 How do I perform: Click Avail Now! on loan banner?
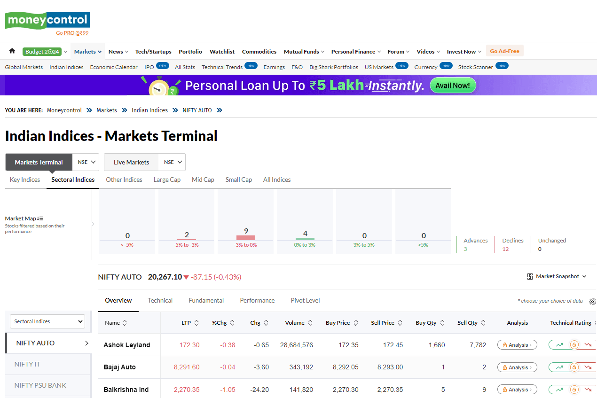pos(453,86)
